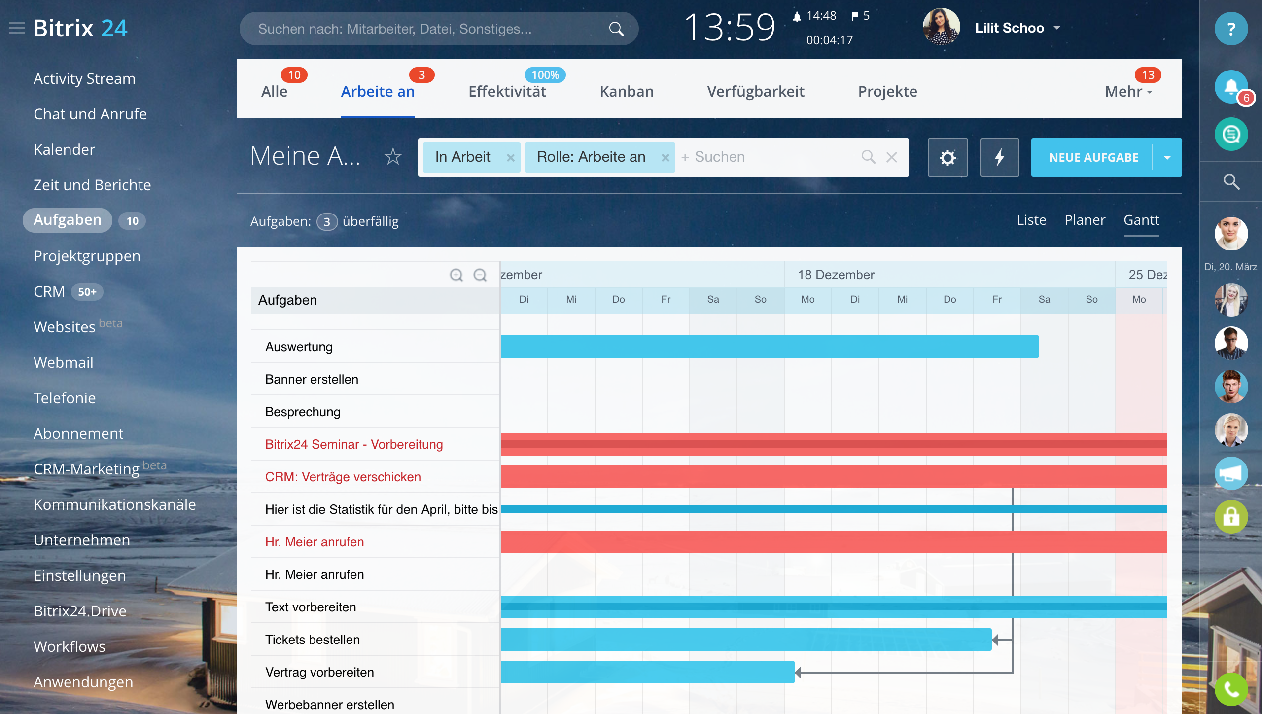Open the help question mark icon
Viewport: 1262px width, 714px height.
[1231, 29]
